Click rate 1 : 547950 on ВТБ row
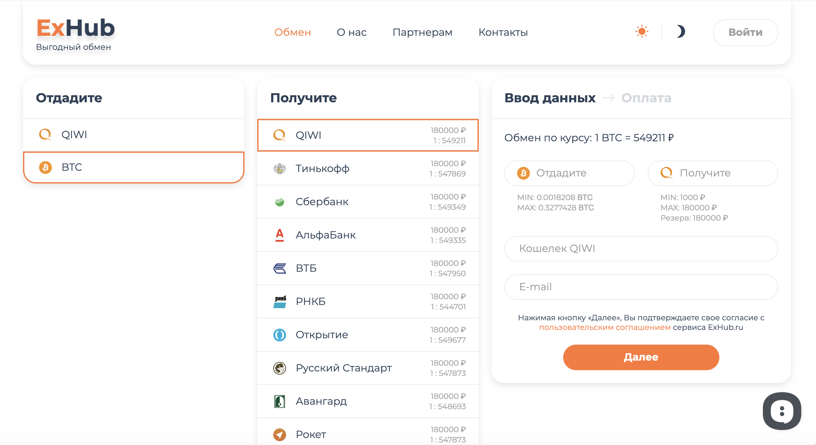The width and height of the screenshot is (816, 445). [447, 274]
